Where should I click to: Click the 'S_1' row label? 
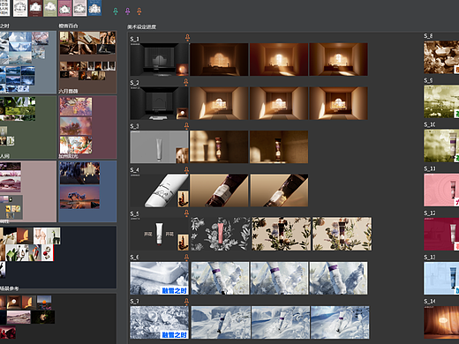coord(135,39)
